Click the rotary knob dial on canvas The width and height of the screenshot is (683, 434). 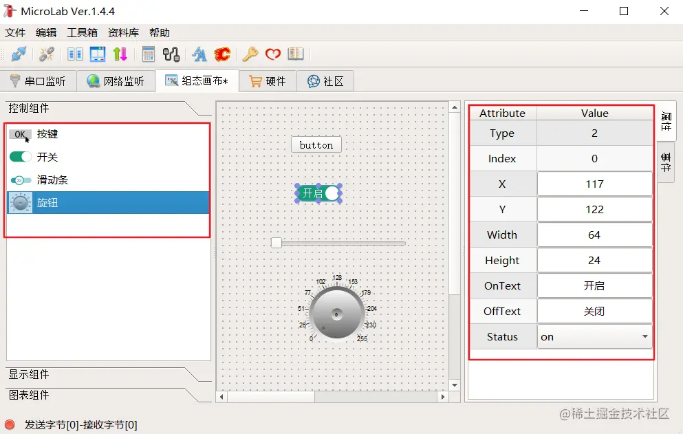pos(336,314)
